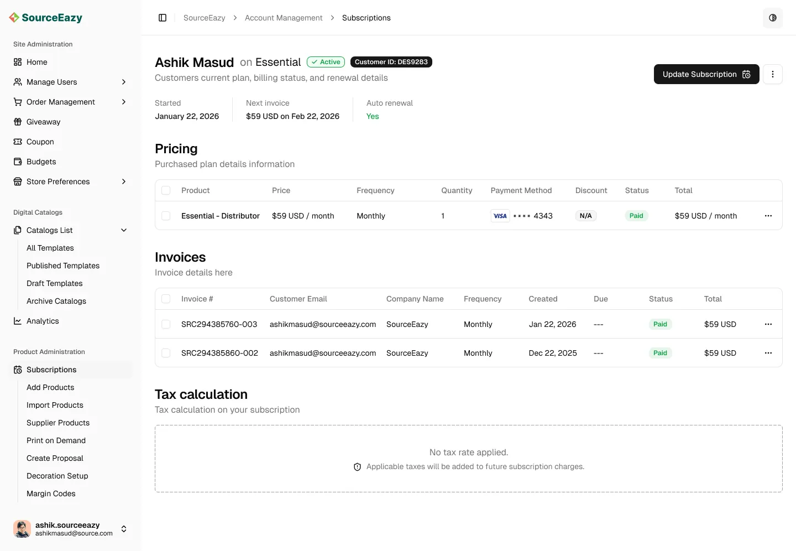The height and width of the screenshot is (551, 796).
Task: Go to Add Products
Action: click(50, 387)
